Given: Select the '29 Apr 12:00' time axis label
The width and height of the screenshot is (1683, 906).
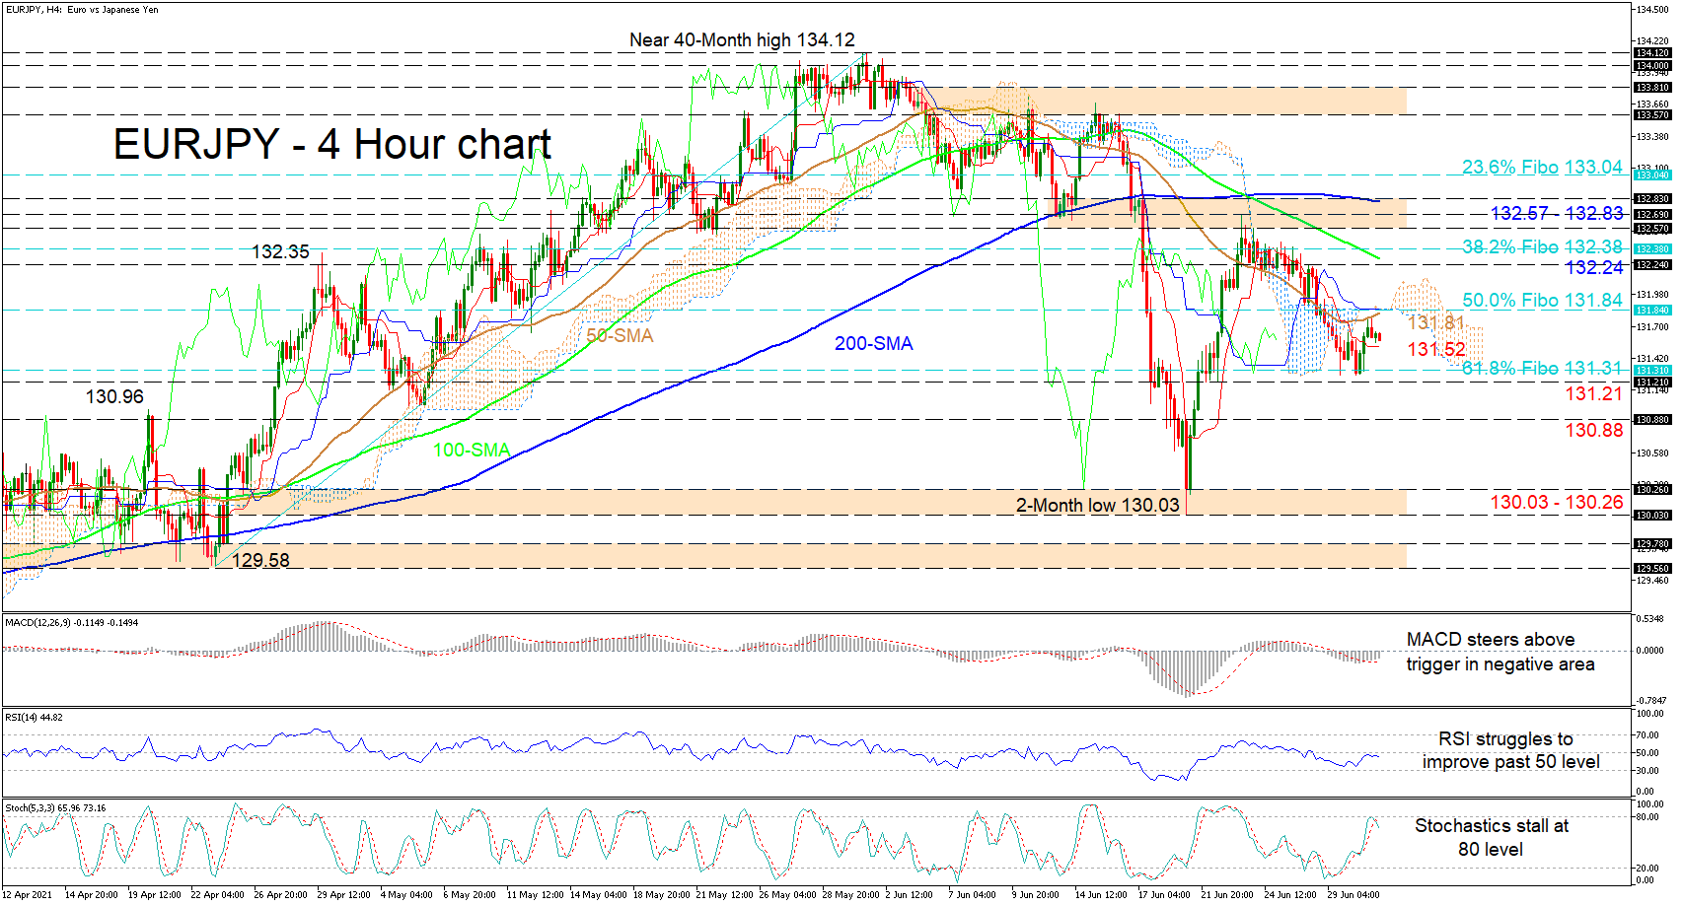Looking at the screenshot, I should [x=343, y=895].
